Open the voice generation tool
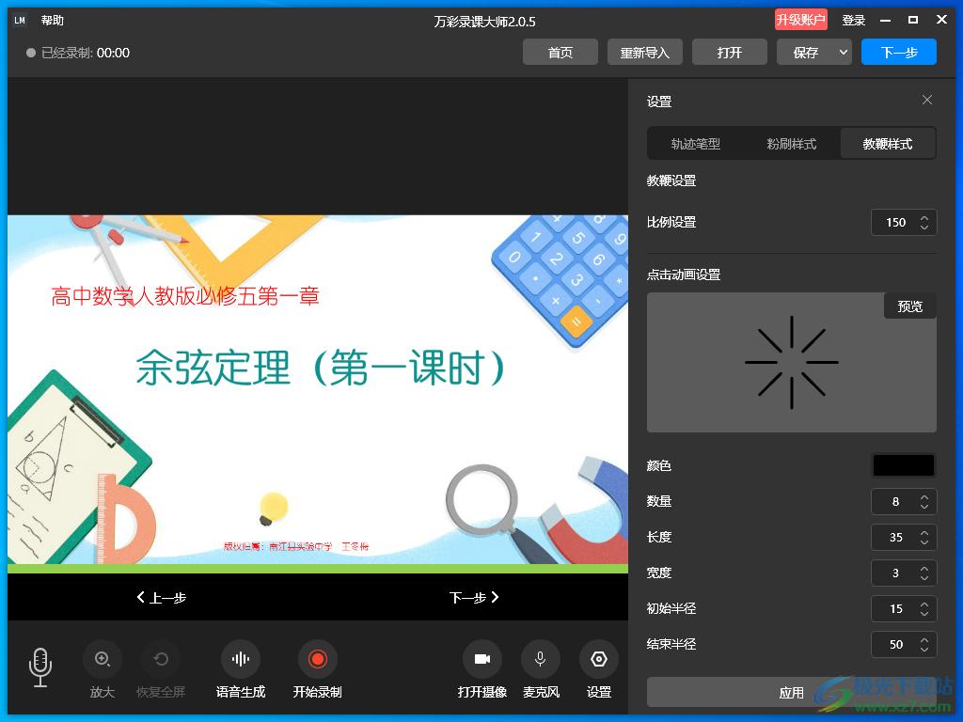 [241, 660]
